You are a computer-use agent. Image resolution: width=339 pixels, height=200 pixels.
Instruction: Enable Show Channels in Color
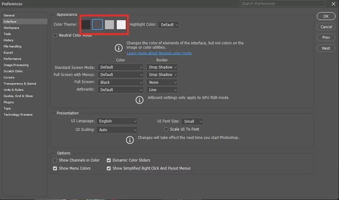click(x=55, y=160)
